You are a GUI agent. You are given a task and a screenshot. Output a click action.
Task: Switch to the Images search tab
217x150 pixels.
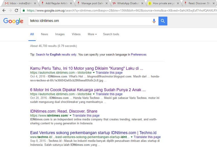pos(60,34)
